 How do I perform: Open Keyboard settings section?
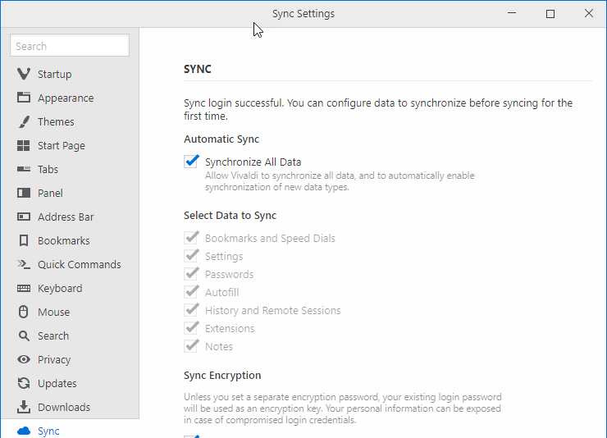[x=59, y=289]
